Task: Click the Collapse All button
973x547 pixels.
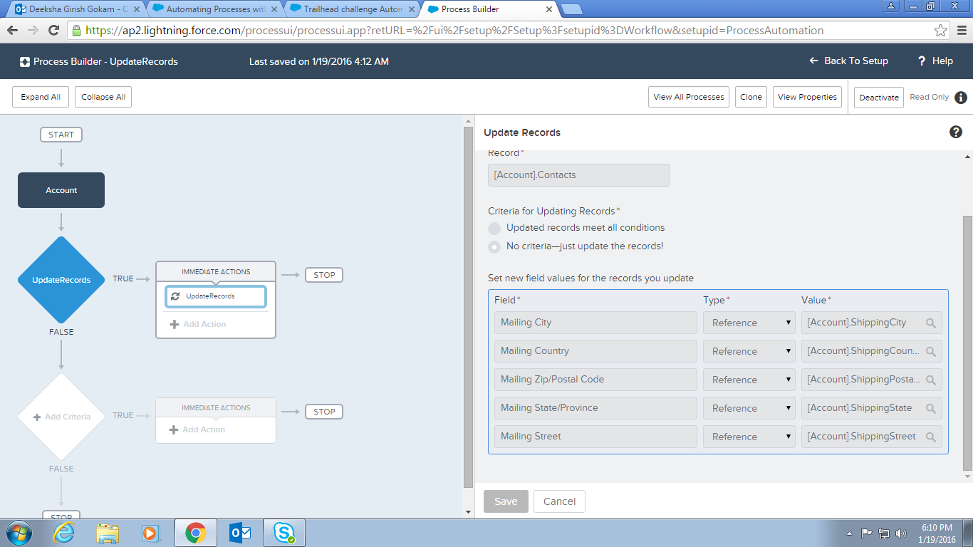Action: coord(103,97)
